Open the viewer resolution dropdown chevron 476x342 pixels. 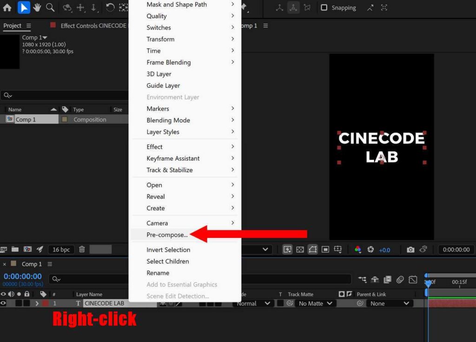pos(265,250)
